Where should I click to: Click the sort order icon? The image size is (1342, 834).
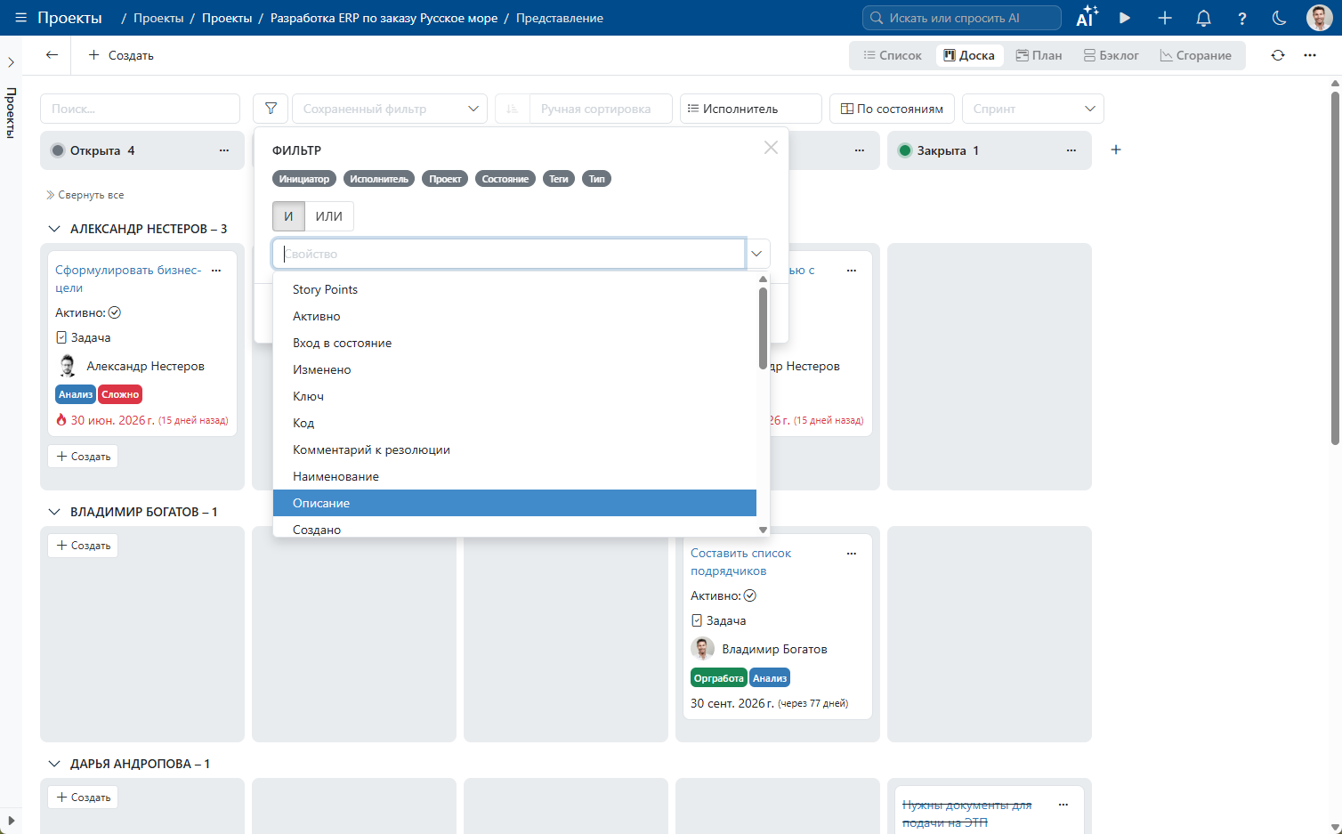(x=512, y=109)
